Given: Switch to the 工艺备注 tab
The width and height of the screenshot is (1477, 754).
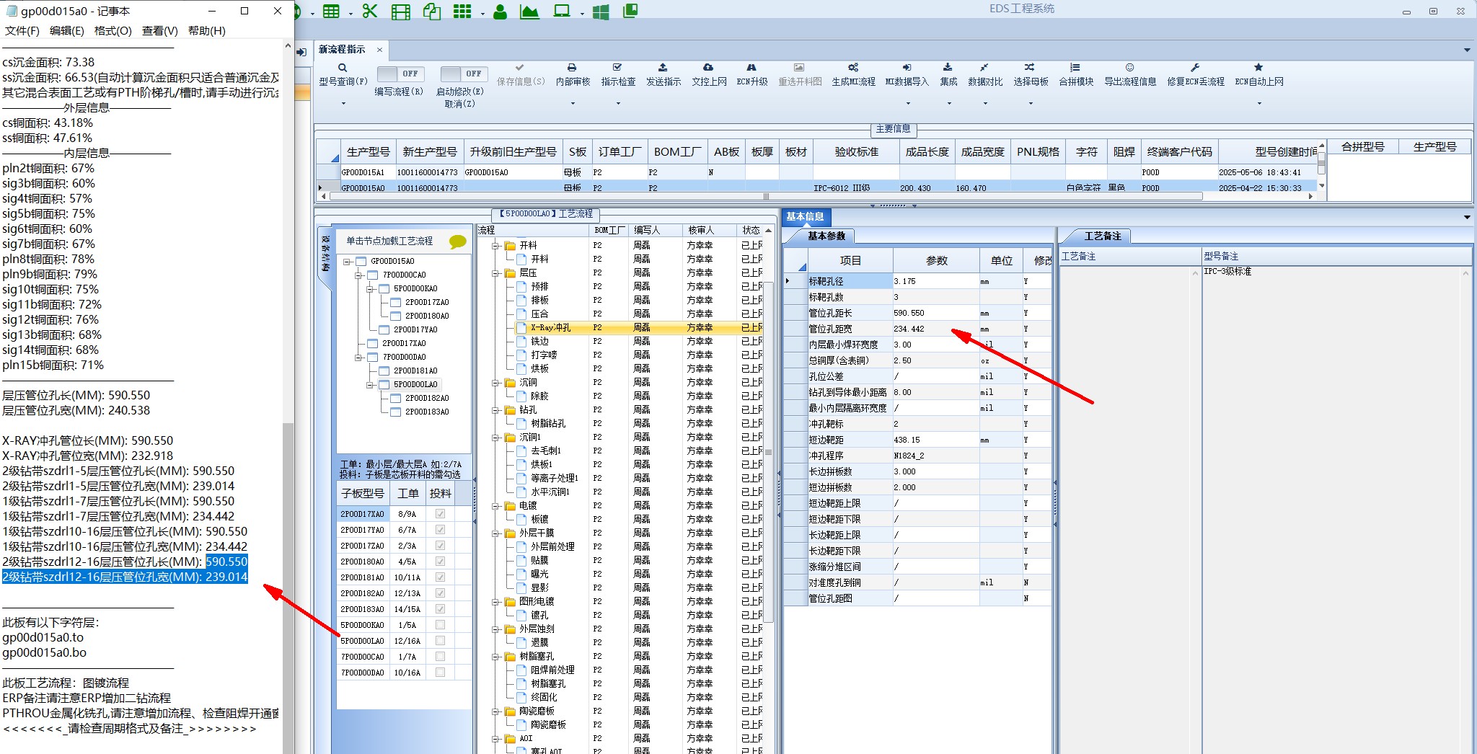Looking at the screenshot, I should (1103, 236).
